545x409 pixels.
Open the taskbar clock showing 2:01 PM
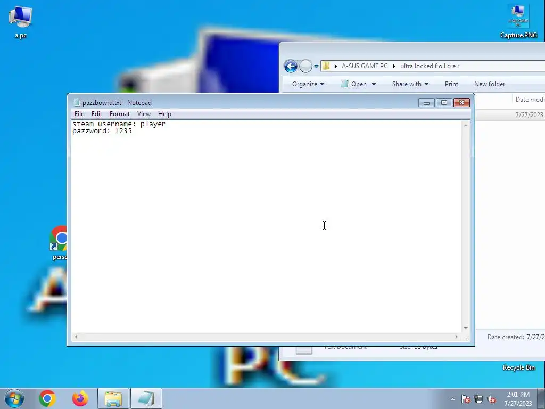pos(518,399)
